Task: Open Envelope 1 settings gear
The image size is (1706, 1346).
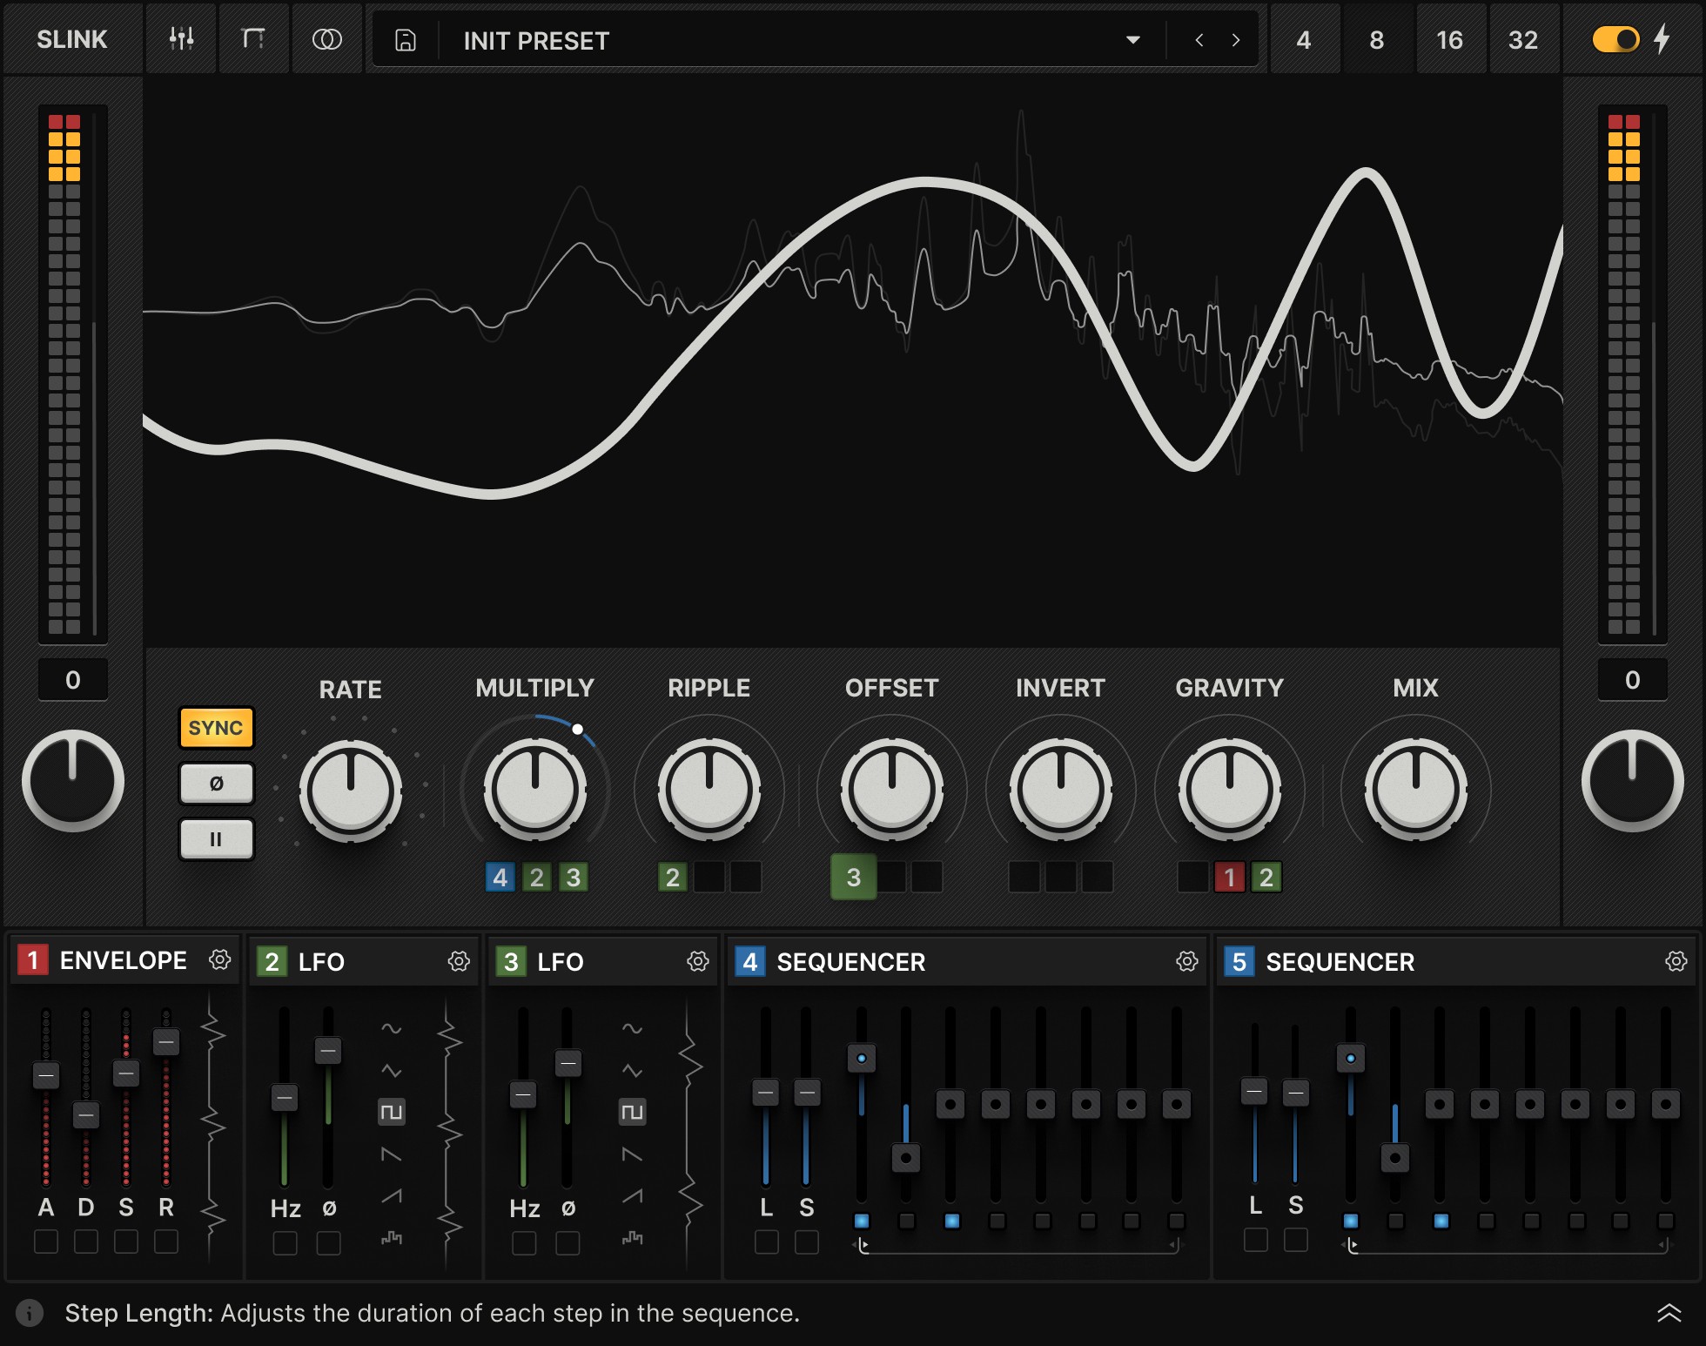Action: pos(220,960)
